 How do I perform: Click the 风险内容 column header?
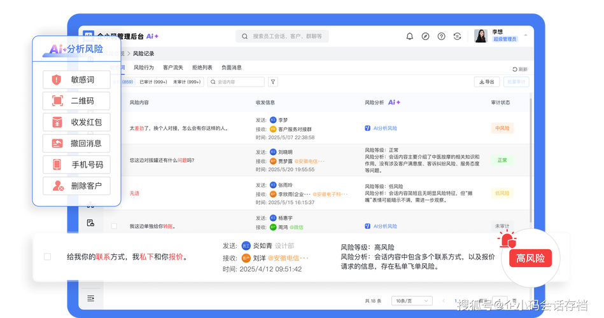tap(139, 102)
